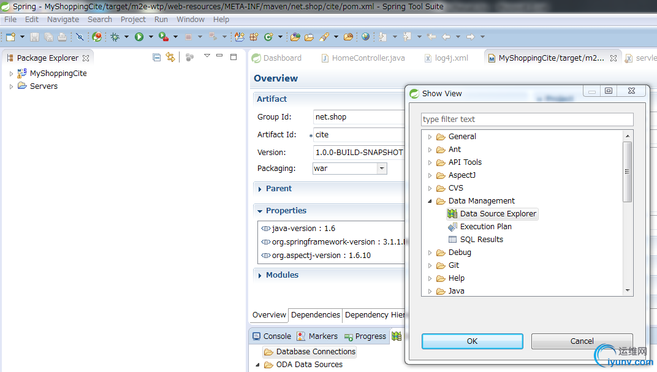Expand the Modules section
The width and height of the screenshot is (657, 372).
pos(260,275)
